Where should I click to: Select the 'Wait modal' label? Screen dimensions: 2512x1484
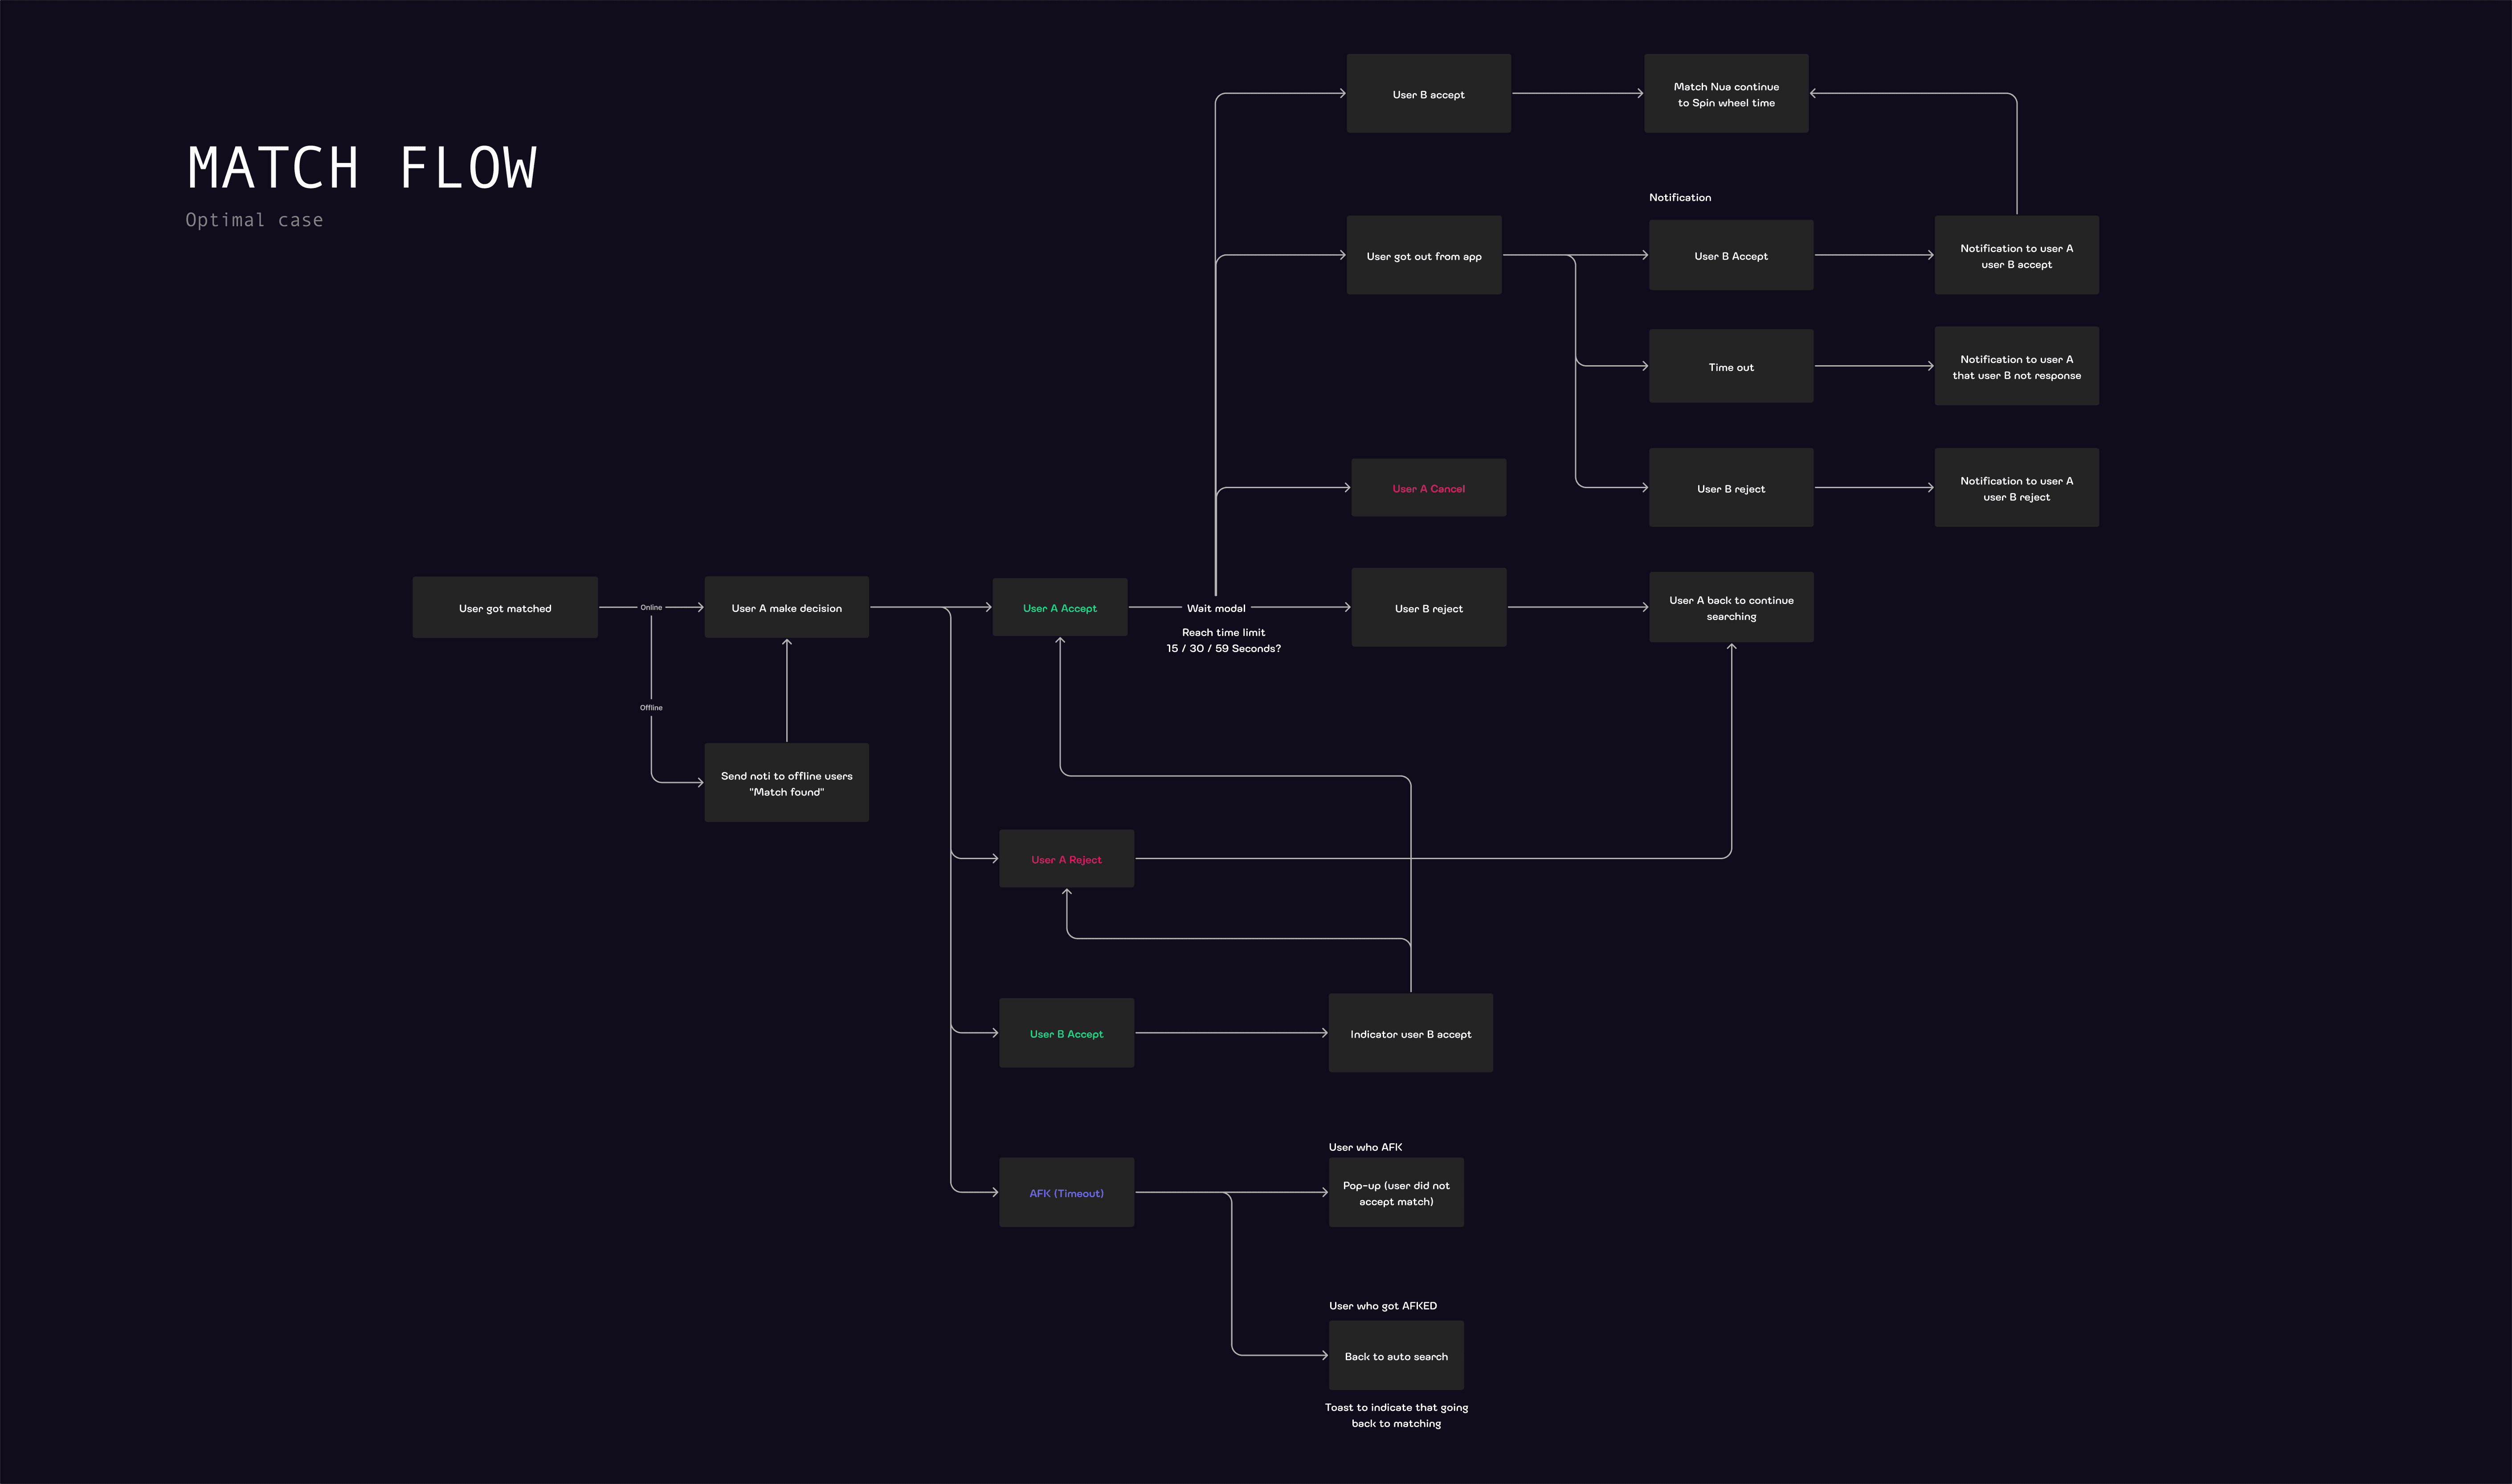point(1216,608)
